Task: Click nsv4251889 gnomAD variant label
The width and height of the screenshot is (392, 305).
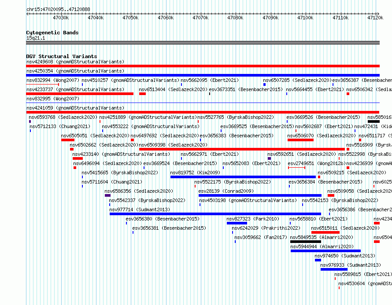Action: (148, 117)
